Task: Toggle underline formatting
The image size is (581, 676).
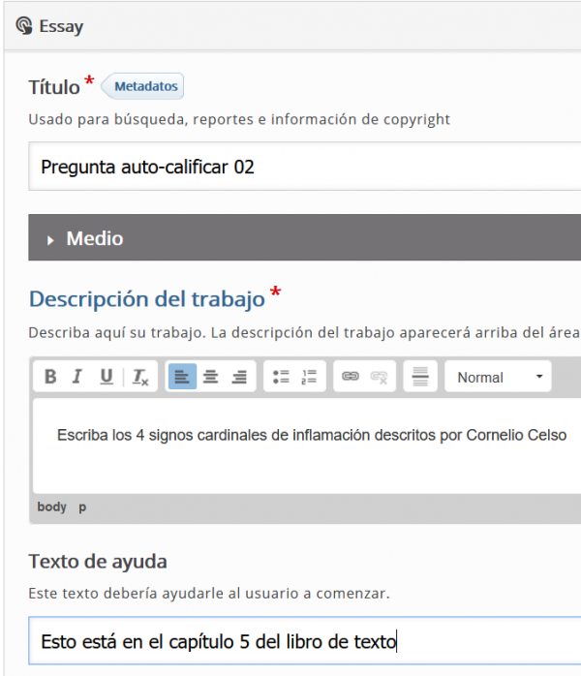Action: click(x=107, y=377)
